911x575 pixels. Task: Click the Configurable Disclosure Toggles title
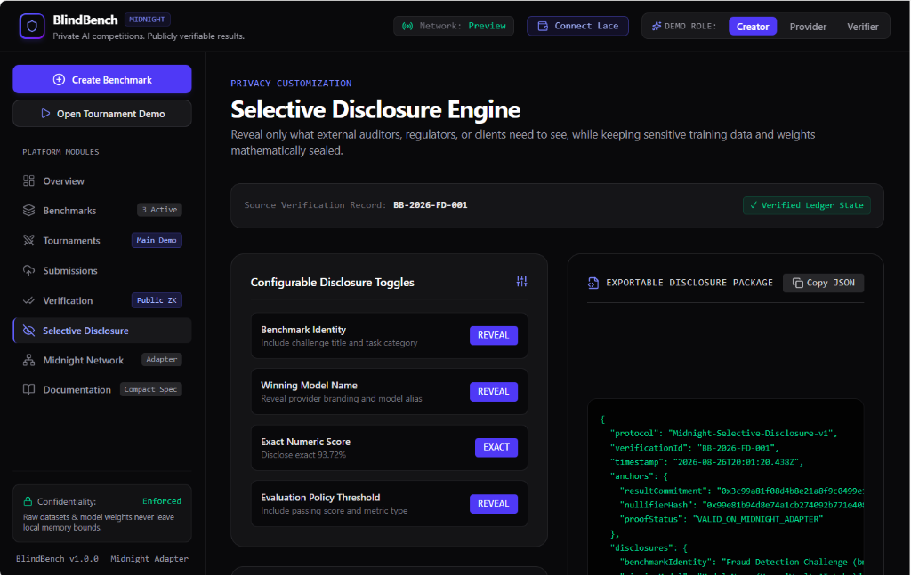point(333,283)
